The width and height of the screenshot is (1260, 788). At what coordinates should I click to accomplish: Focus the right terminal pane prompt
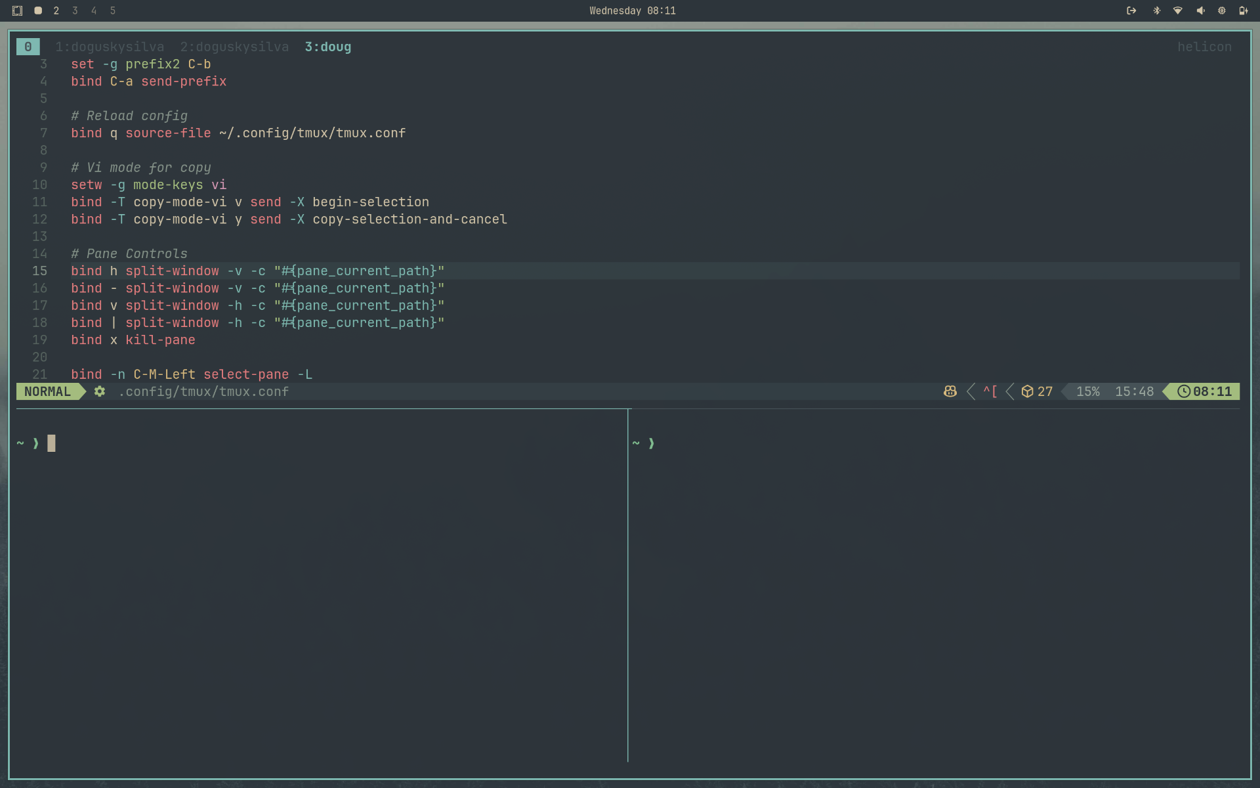pos(644,443)
